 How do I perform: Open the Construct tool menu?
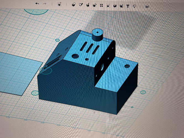pyautogui.click(x=88, y=5)
